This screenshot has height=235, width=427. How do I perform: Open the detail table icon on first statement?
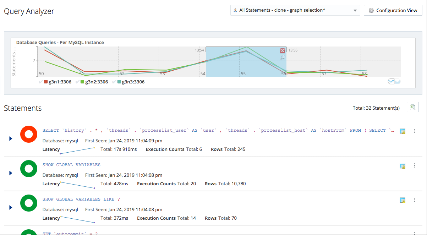pyautogui.click(x=403, y=131)
